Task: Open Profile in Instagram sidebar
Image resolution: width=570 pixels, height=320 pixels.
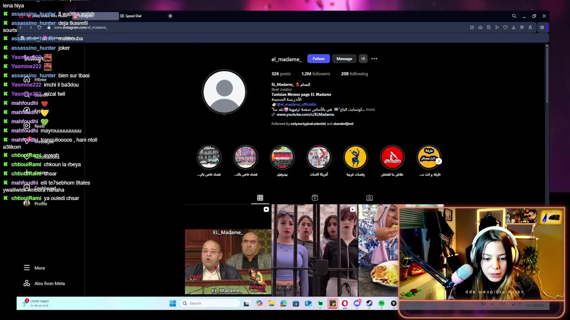Action: point(35,204)
